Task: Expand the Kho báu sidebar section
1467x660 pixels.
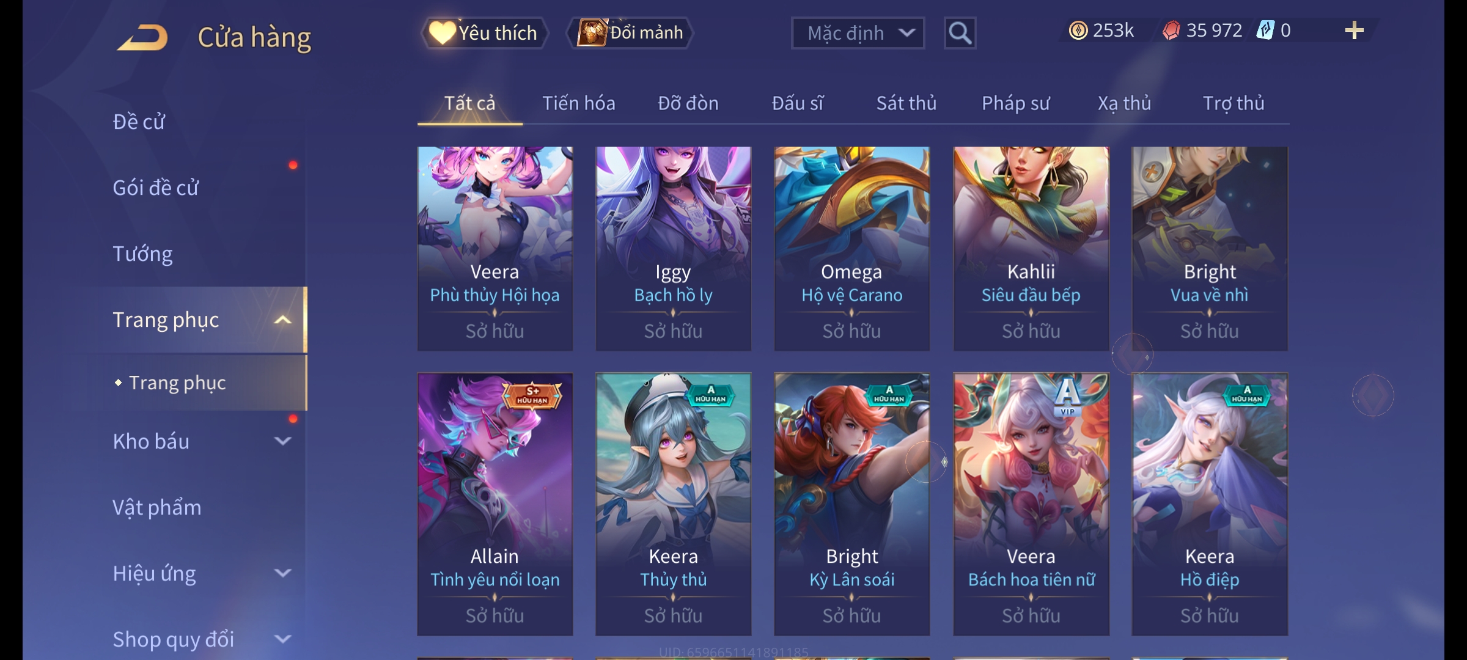Action: [x=283, y=441]
